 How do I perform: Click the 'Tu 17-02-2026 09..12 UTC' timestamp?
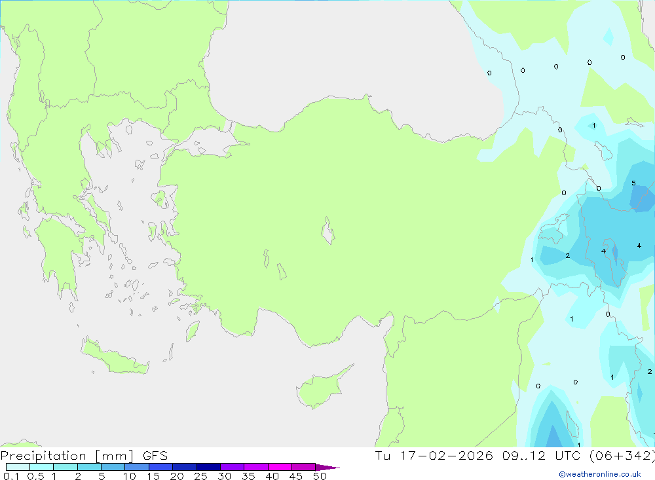point(479,456)
